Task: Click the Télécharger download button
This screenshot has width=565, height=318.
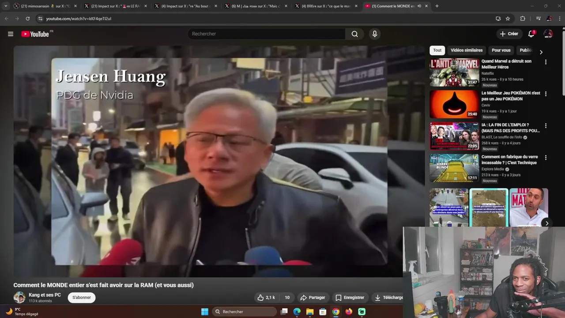Action: 388,298
